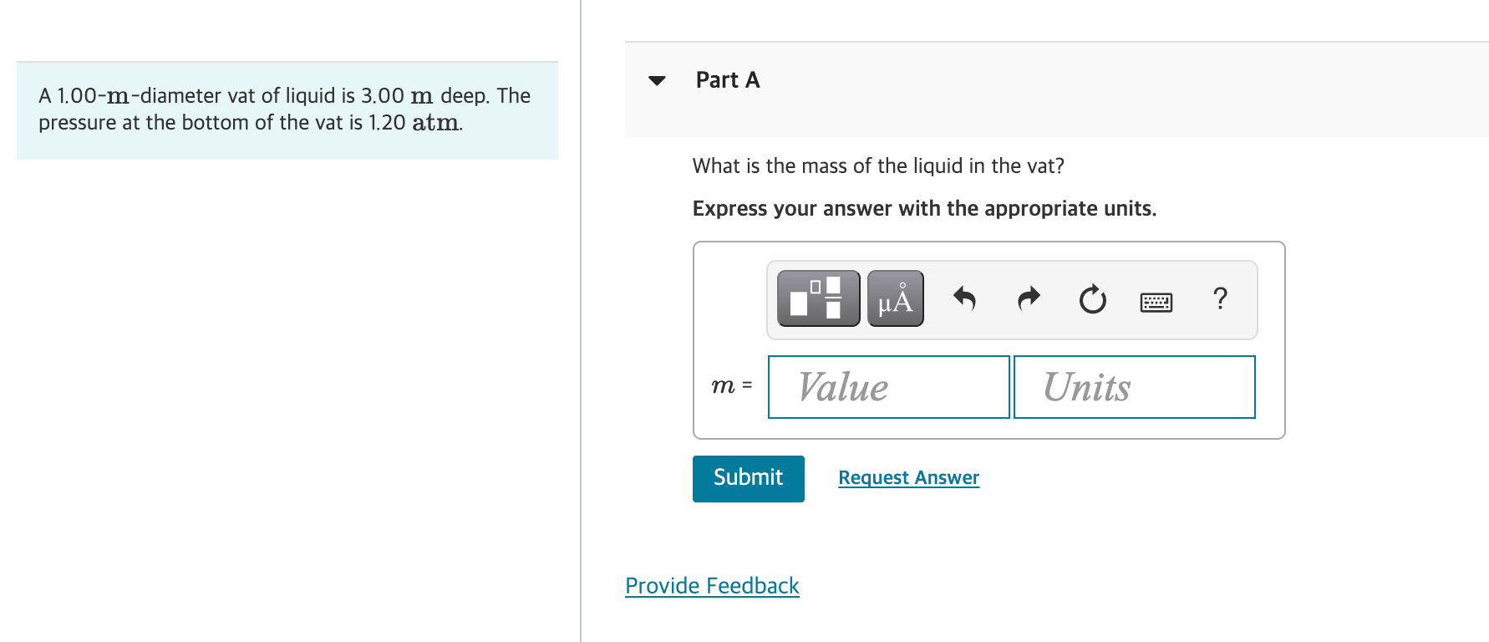1489x642 pixels.
Task: Expand the units selector menu
Action: [x=894, y=298]
